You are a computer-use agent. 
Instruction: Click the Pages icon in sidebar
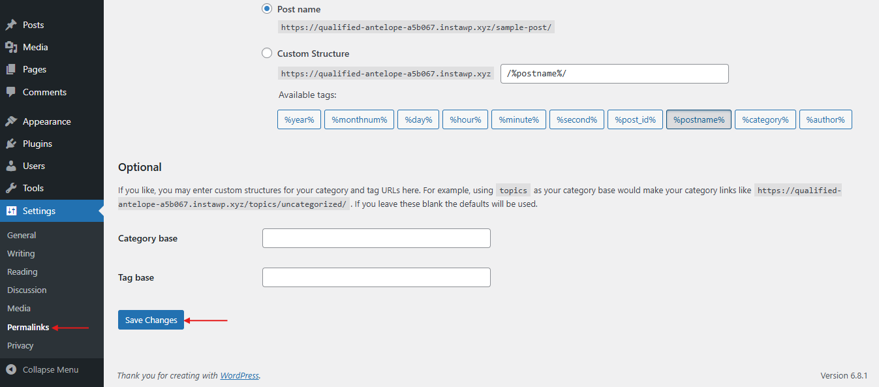coord(11,69)
